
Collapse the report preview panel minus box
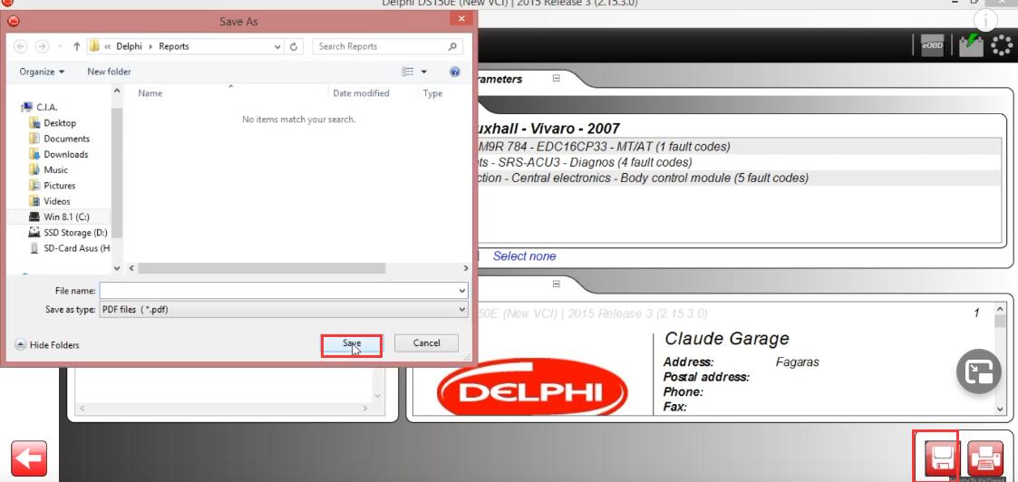557,284
